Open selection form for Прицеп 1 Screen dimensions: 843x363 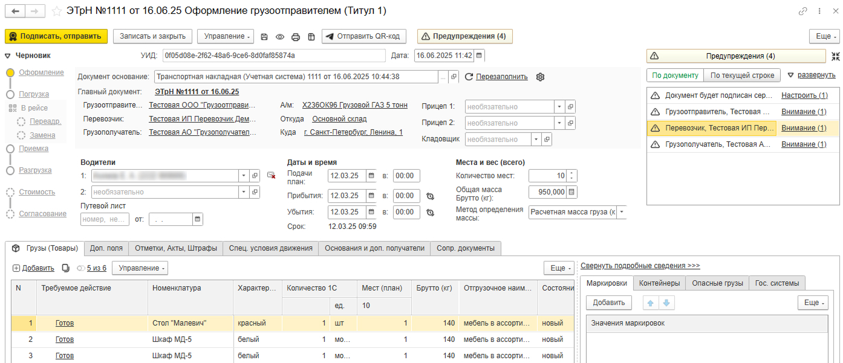tap(570, 107)
